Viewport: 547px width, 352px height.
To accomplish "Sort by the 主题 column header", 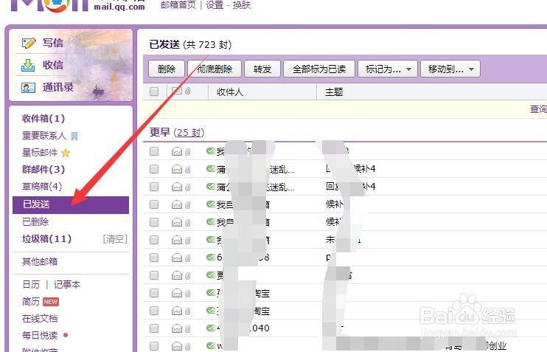I will click(334, 92).
